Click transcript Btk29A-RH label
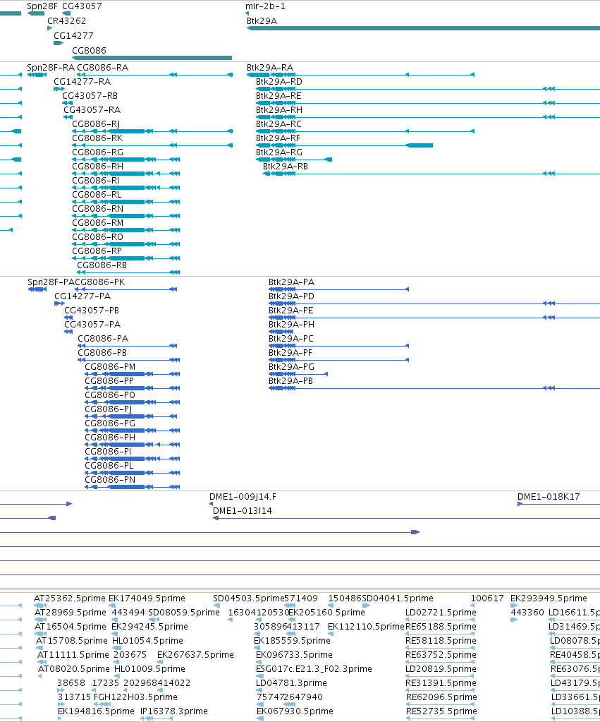The width and height of the screenshot is (600, 722). [x=278, y=110]
